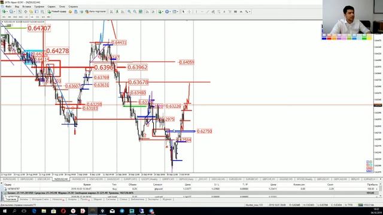Open Telegram from the taskbar

(x=122, y=211)
